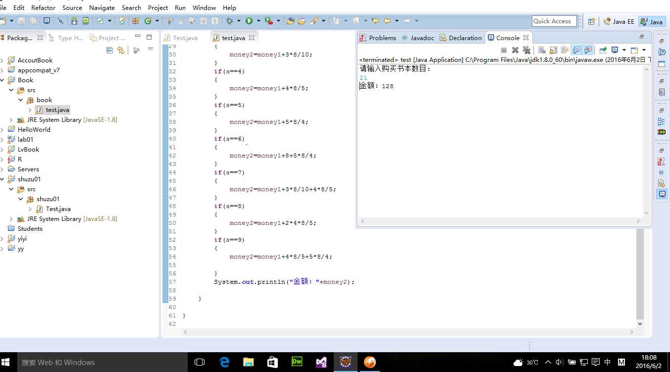Expand JRE System Library under Book
Image resolution: width=670 pixels, height=372 pixels.
pos(11,120)
